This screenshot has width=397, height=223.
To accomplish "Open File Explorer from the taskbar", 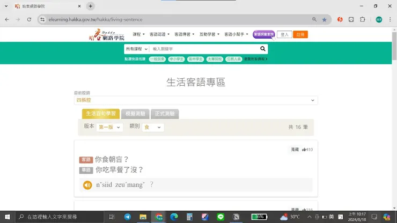I will tap(143, 217).
